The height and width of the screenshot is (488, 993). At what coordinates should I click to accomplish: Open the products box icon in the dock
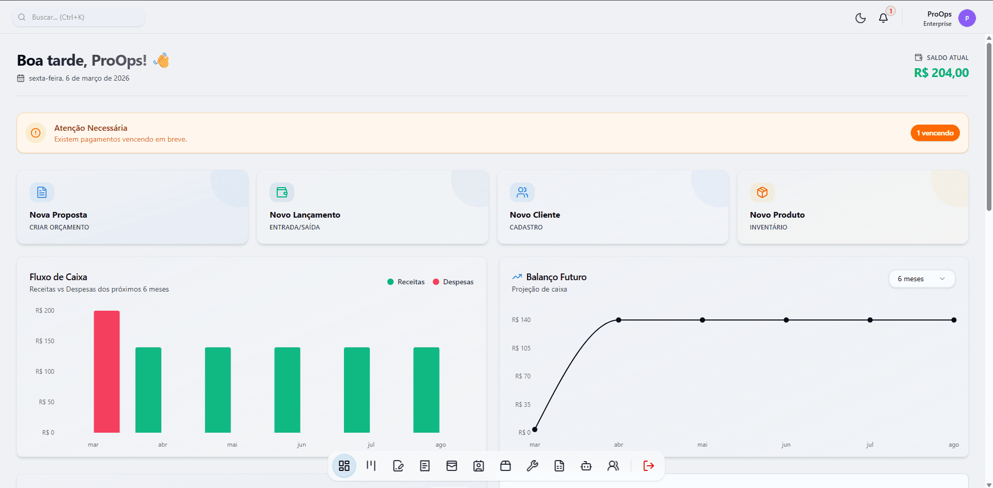[x=505, y=466]
